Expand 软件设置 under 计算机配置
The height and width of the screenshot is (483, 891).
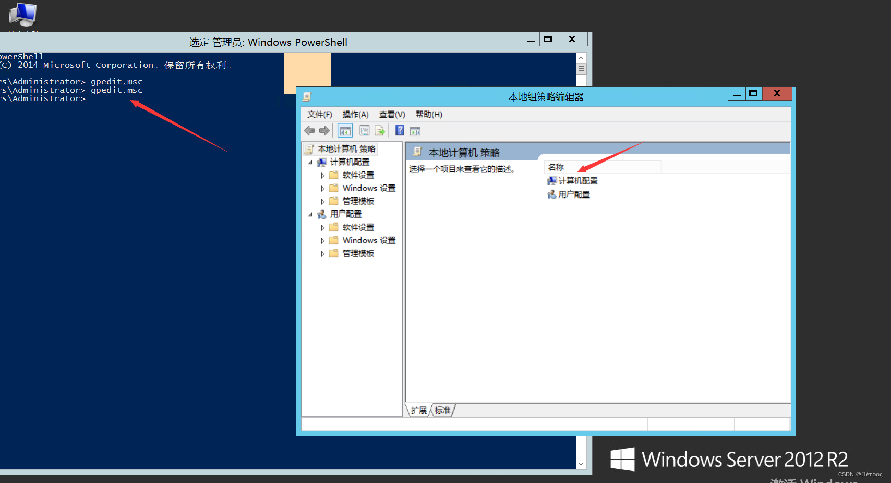tap(322, 175)
